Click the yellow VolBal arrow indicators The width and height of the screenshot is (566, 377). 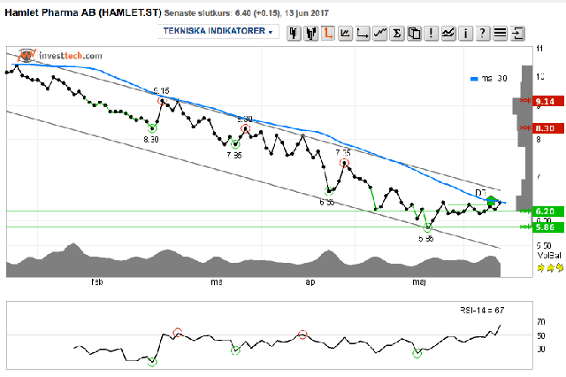tap(550, 267)
